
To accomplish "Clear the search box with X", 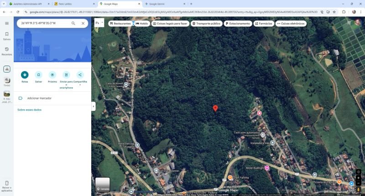I will [x=83, y=23].
